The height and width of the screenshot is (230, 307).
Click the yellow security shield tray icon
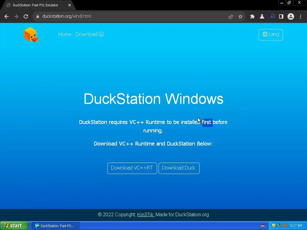[x=274, y=226]
